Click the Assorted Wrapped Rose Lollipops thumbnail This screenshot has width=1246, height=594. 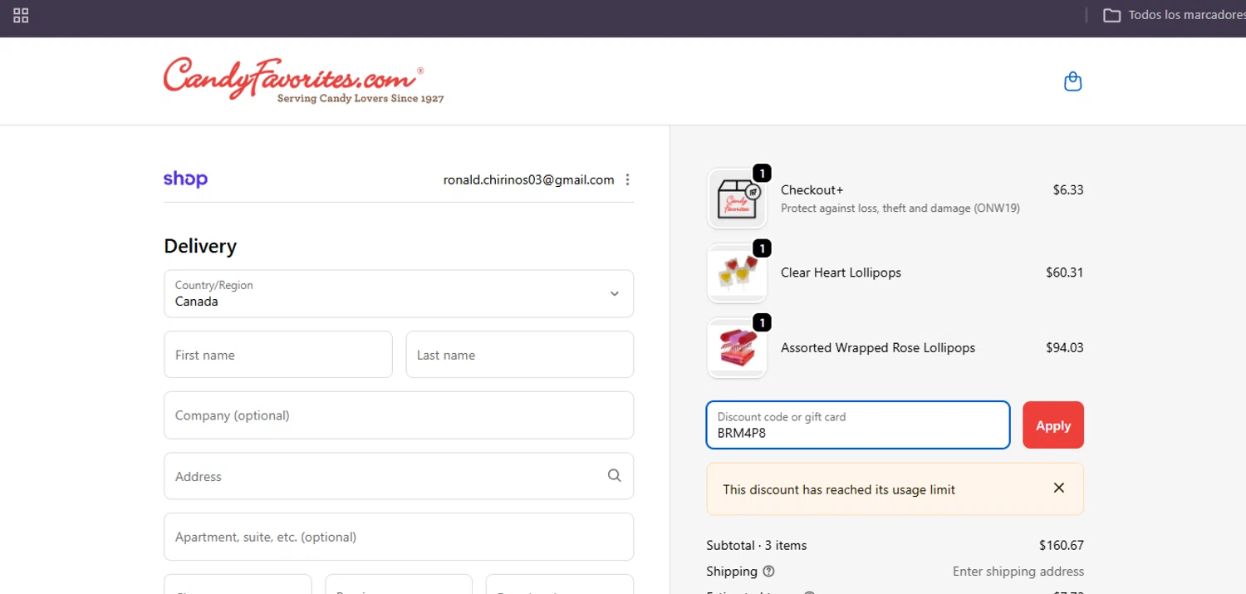pos(737,348)
